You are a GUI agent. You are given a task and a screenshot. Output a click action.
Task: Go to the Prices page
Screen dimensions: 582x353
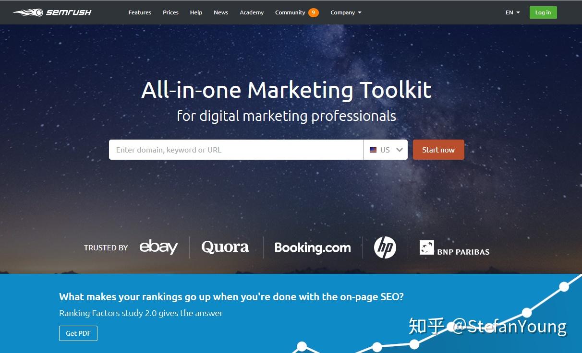click(x=170, y=12)
